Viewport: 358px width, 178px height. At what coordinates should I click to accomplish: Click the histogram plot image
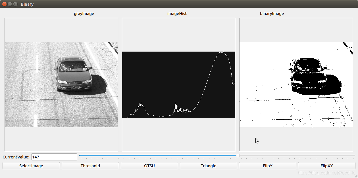pos(179,85)
